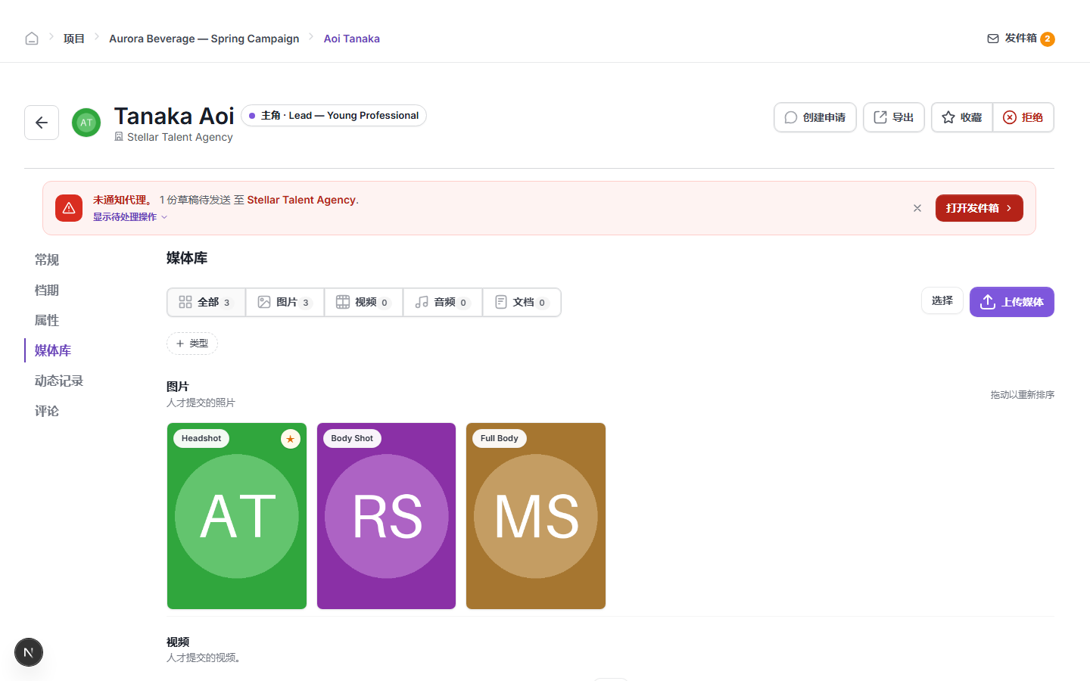The height and width of the screenshot is (681, 1090).
Task: Select 媒体库 in the sidebar
Action: coord(53,350)
